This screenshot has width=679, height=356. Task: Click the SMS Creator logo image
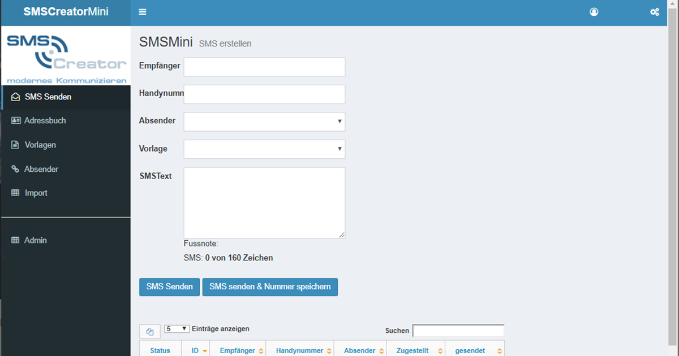[66, 56]
